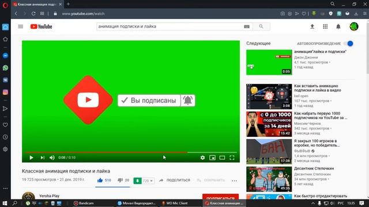Click the green download arrow button
Screen dimensions: 369x207
coord(137,181)
